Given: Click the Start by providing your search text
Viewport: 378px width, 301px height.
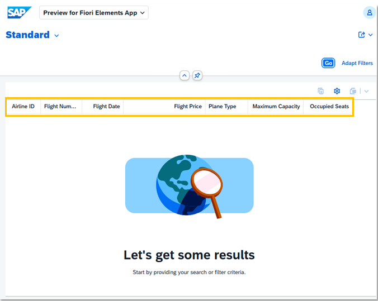Looking at the screenshot, I should coord(189,273).
